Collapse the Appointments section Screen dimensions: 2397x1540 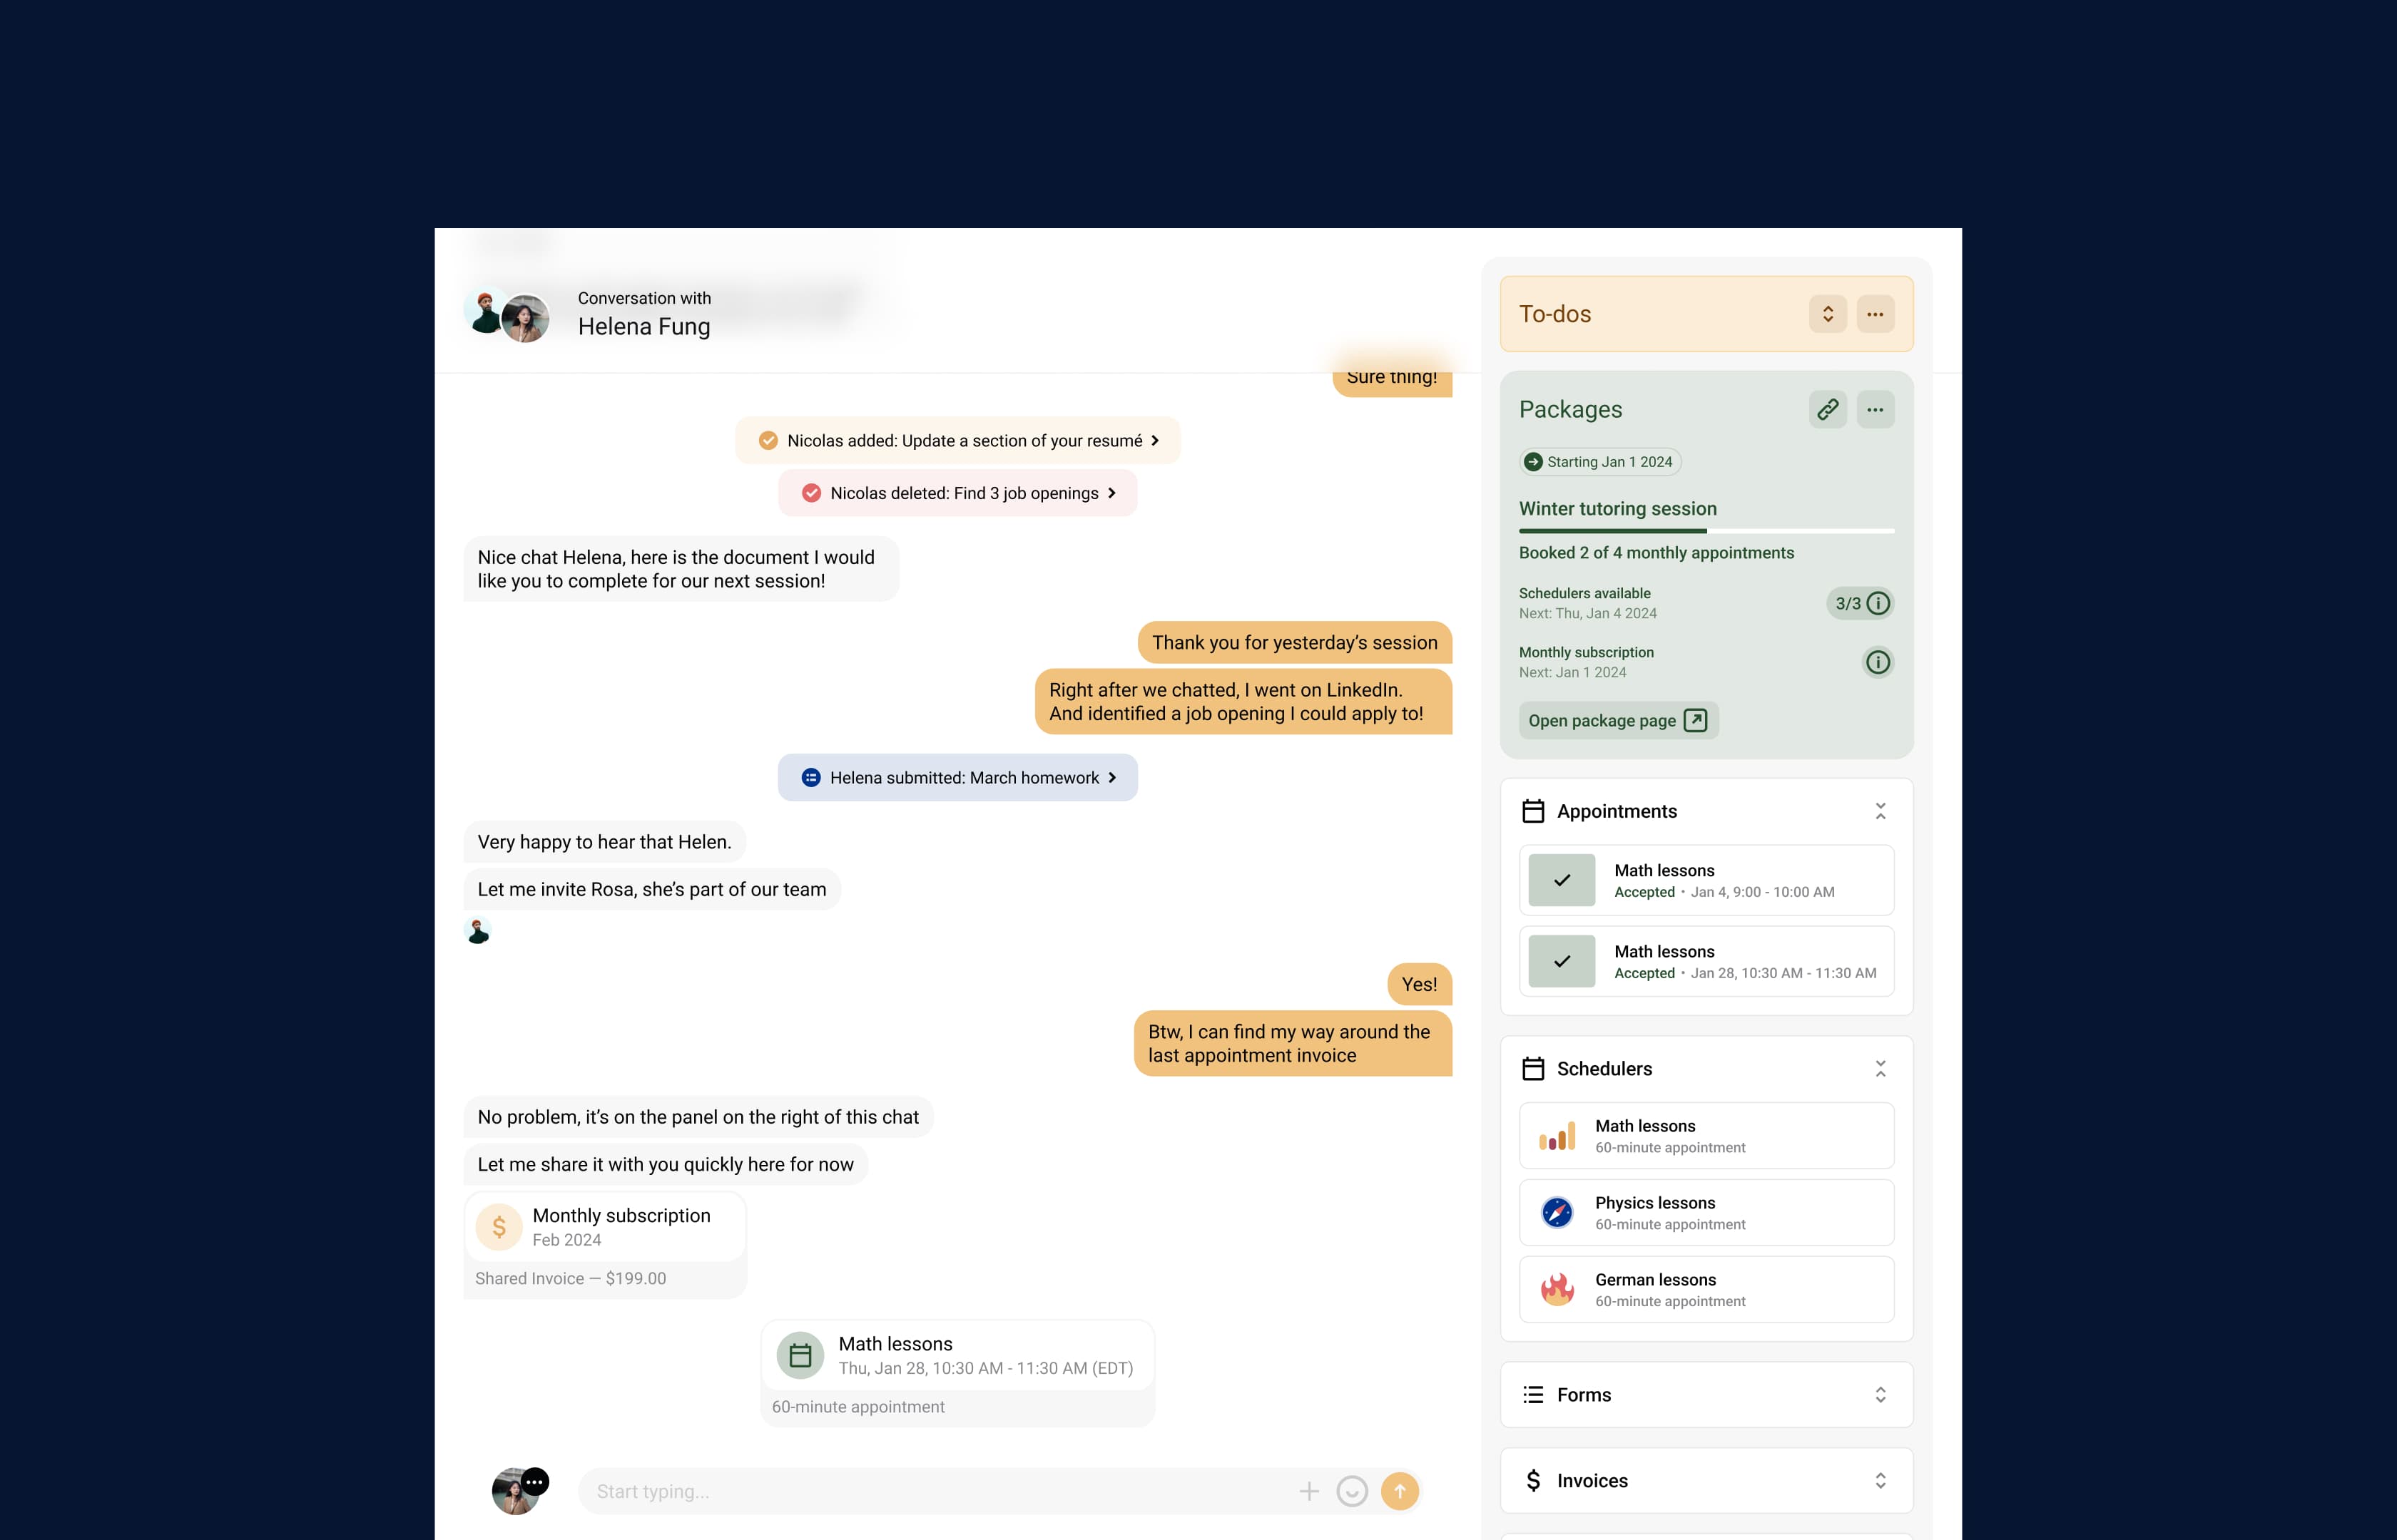(x=1880, y=810)
